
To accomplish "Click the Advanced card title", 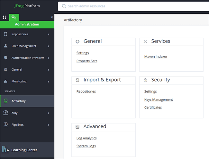I will [x=95, y=126].
